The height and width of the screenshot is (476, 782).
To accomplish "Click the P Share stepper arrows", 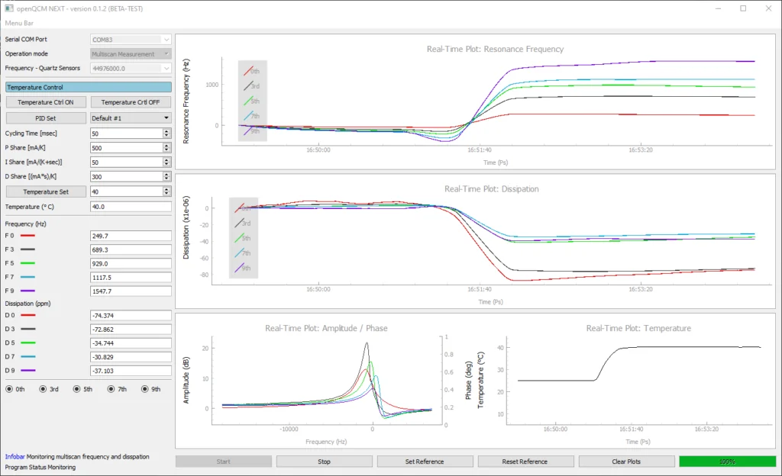I will pyautogui.click(x=166, y=148).
